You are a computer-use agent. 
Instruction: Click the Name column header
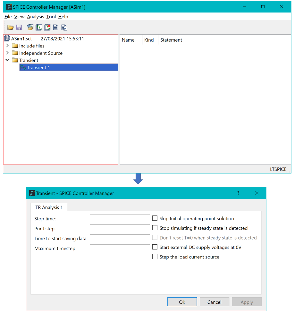[x=128, y=40]
